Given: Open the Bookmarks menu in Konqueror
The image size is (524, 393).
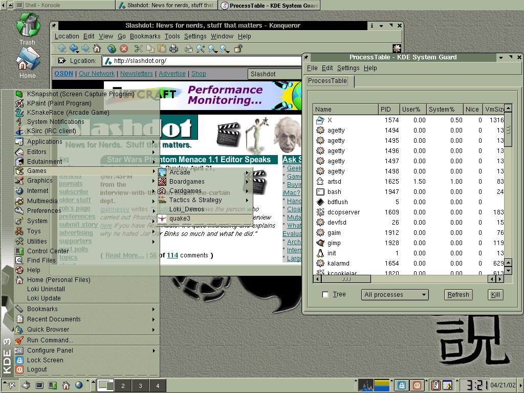Looking at the screenshot, I should (x=145, y=36).
